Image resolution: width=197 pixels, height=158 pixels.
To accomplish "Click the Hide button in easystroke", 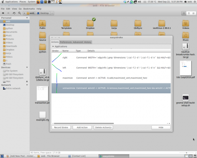I will 161,128.
